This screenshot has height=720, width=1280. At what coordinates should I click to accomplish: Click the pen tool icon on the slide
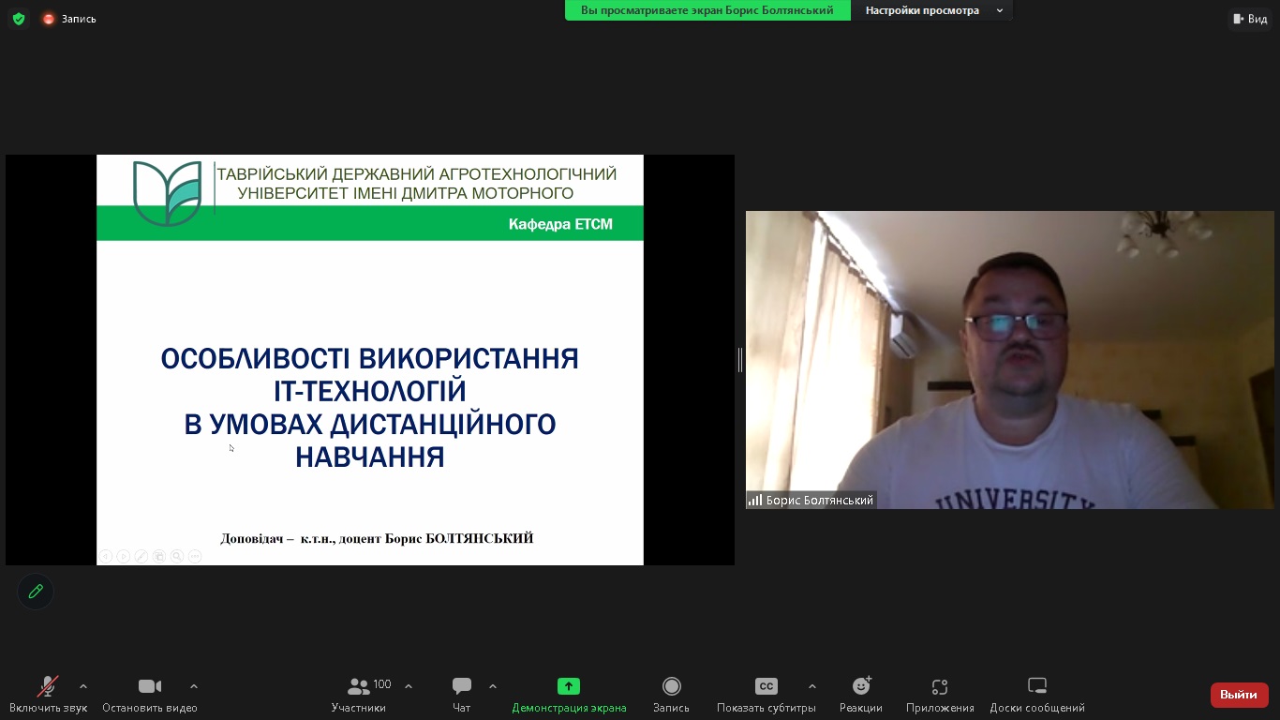(x=141, y=557)
